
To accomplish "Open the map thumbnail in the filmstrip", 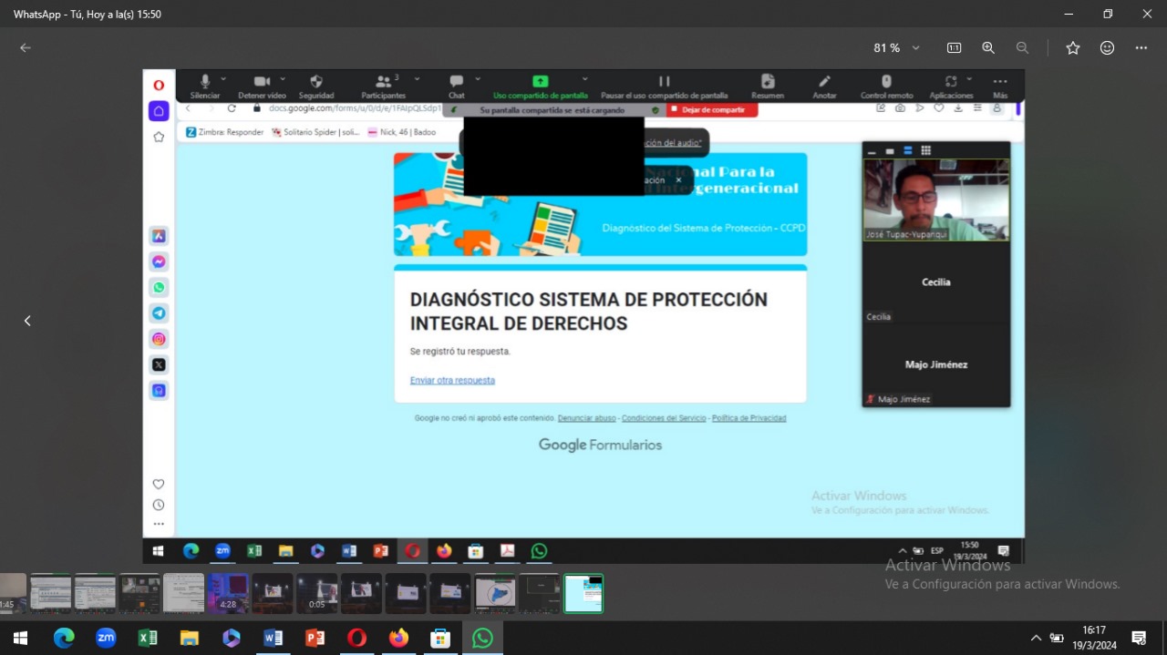I will [x=494, y=593].
